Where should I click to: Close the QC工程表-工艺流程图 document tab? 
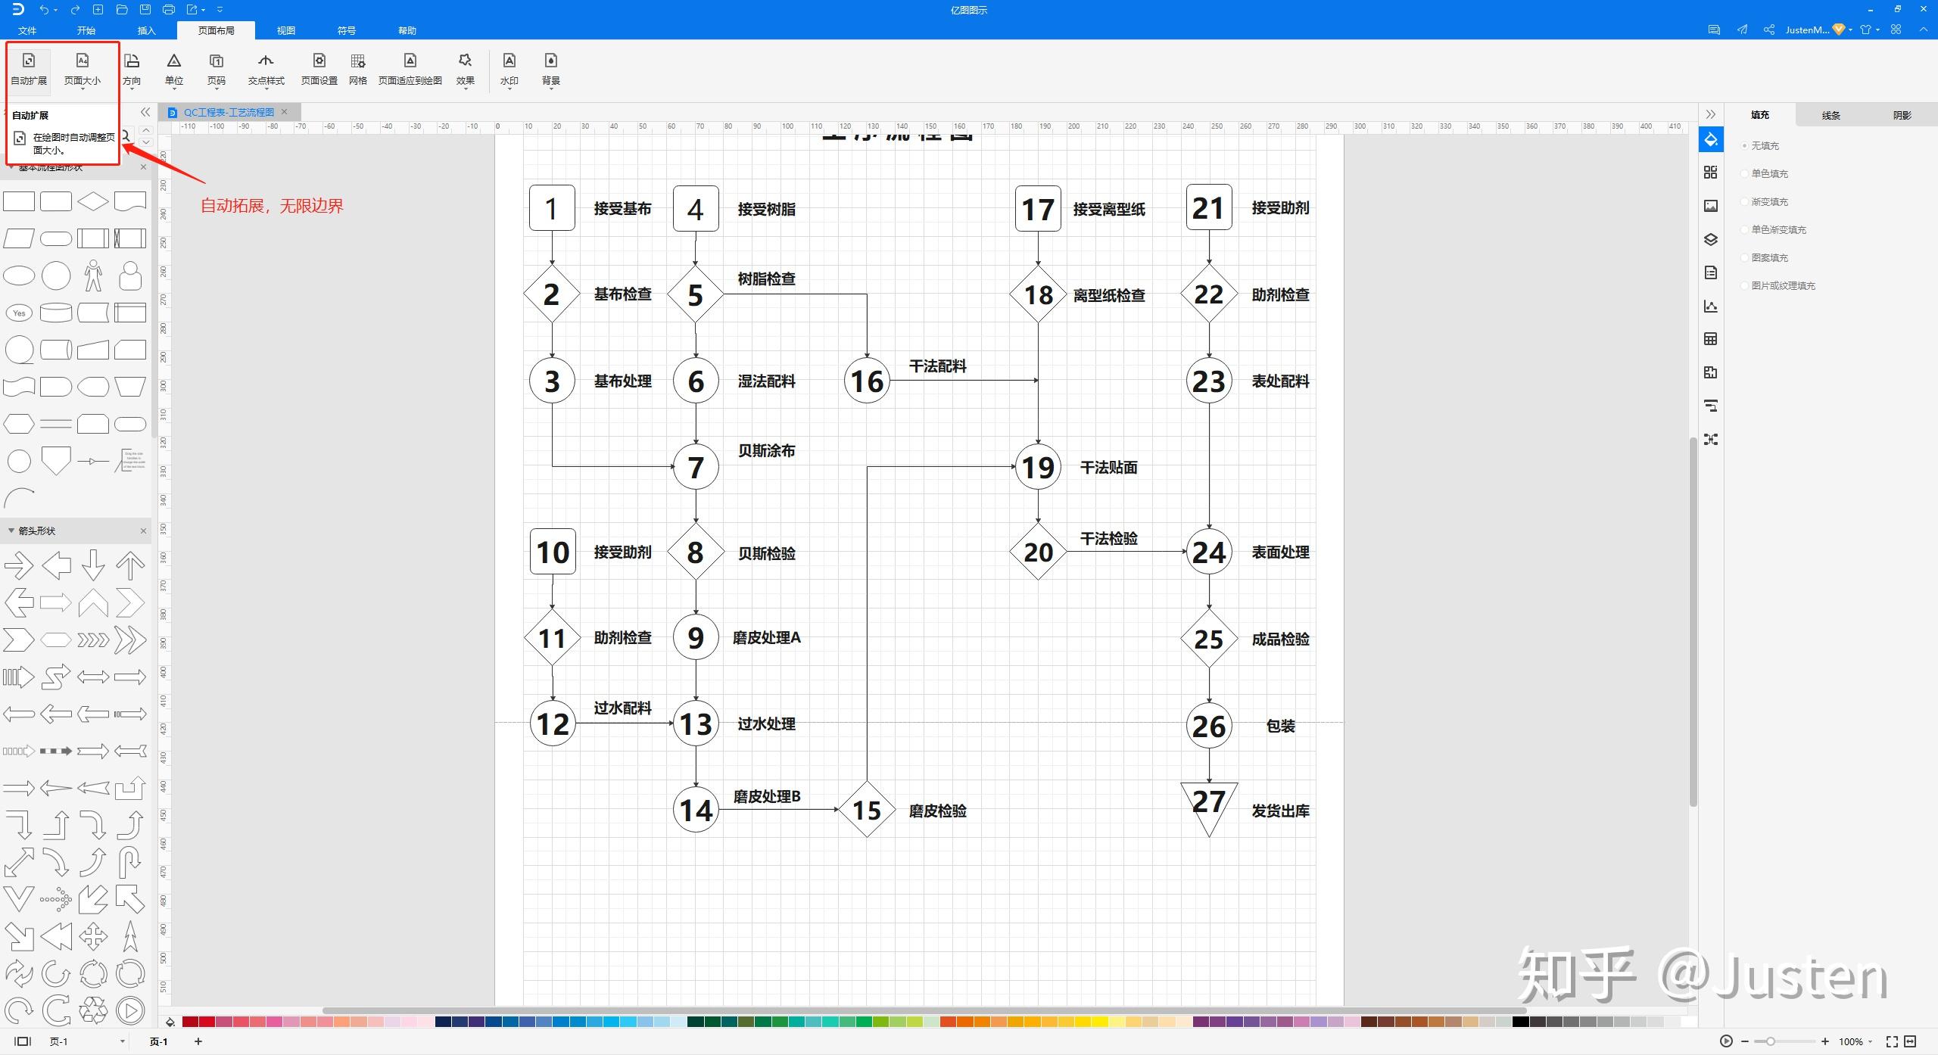coord(285,112)
